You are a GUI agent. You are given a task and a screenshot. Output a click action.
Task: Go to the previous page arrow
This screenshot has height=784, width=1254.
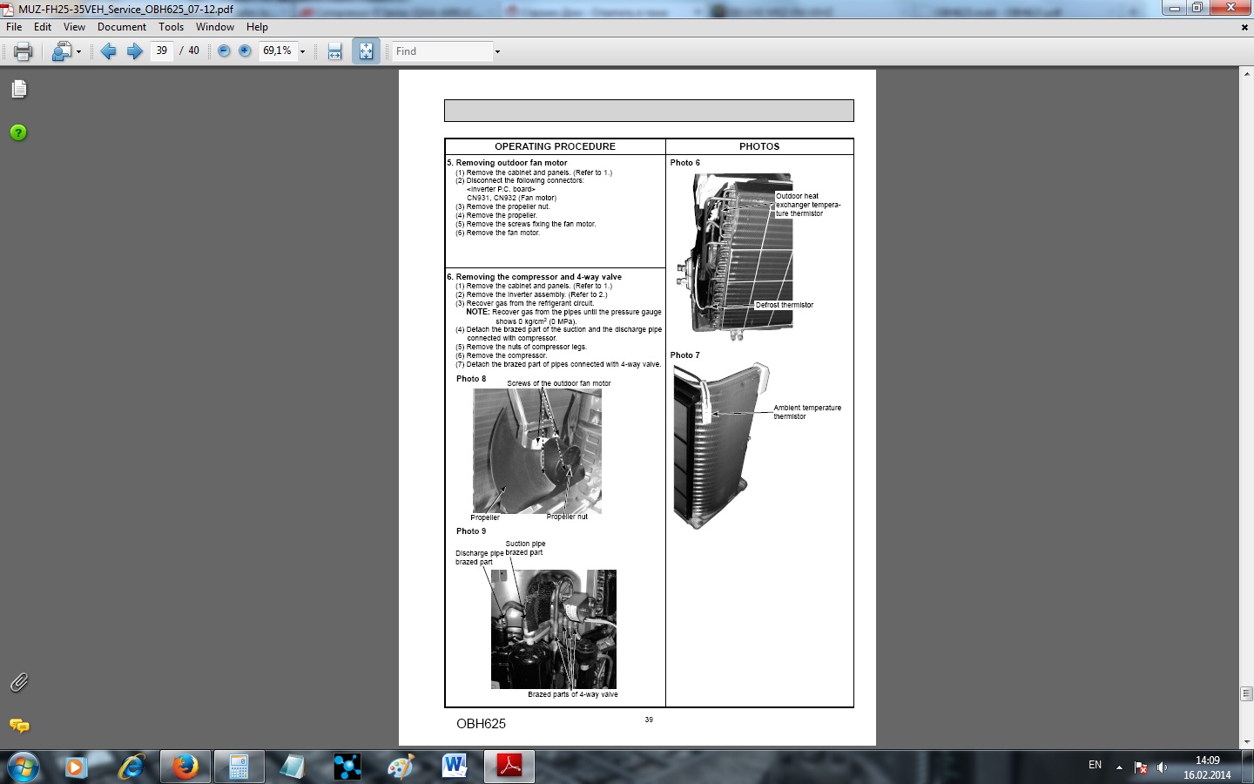pos(109,51)
